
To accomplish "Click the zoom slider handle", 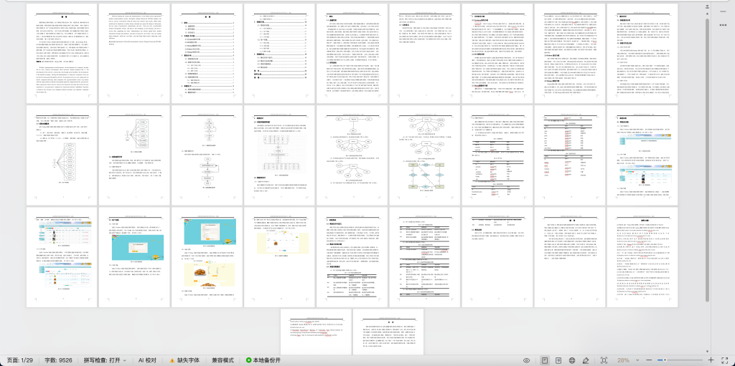I will (x=665, y=360).
